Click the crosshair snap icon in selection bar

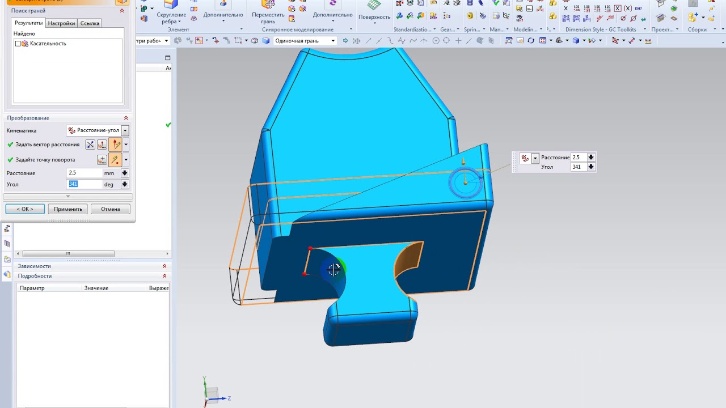tap(458, 41)
